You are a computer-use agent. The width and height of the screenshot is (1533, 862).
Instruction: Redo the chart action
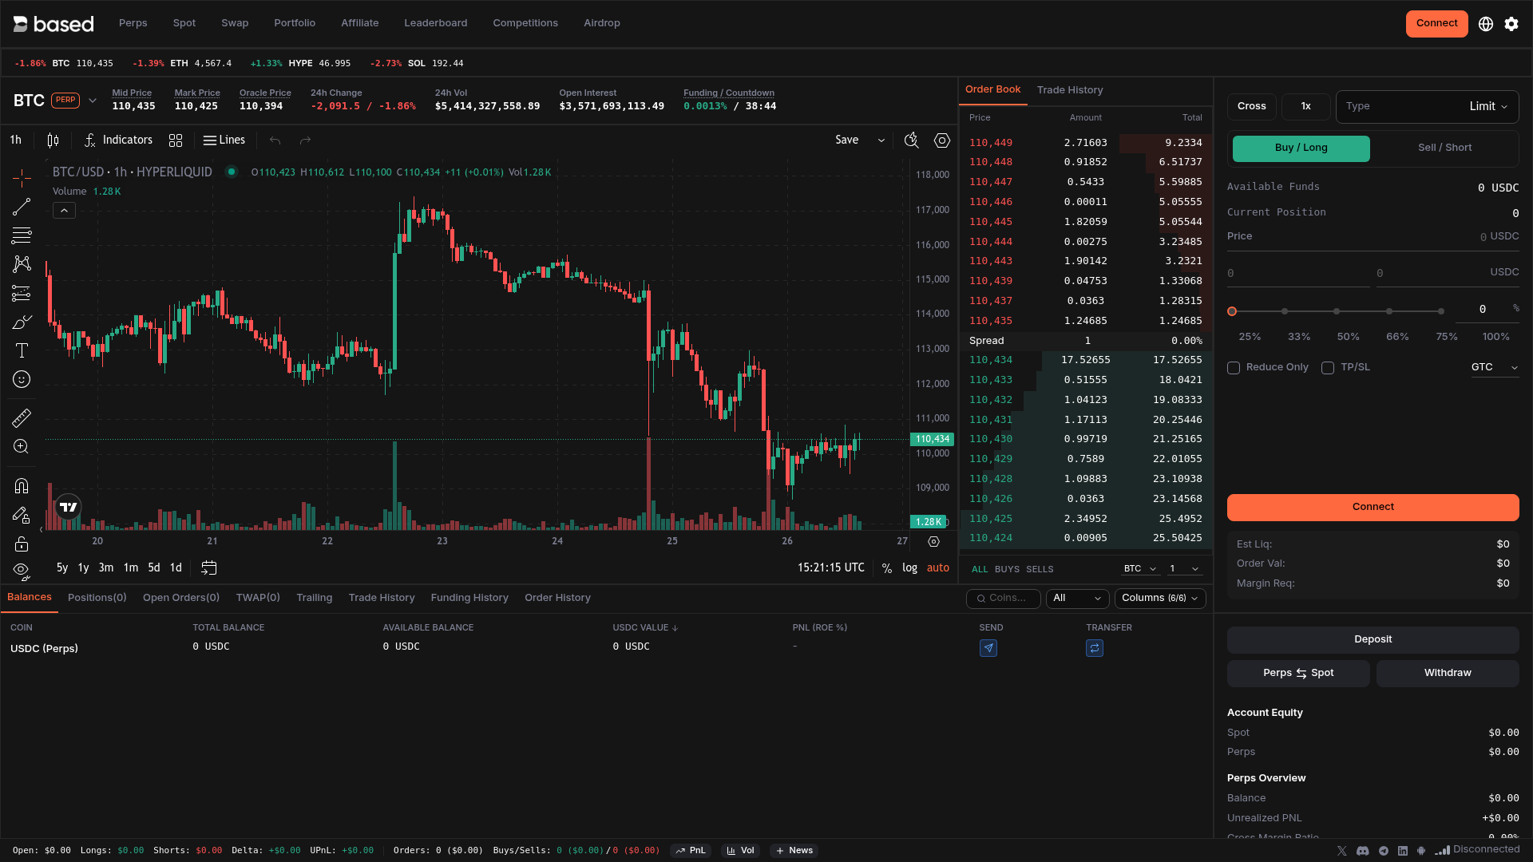click(x=305, y=140)
